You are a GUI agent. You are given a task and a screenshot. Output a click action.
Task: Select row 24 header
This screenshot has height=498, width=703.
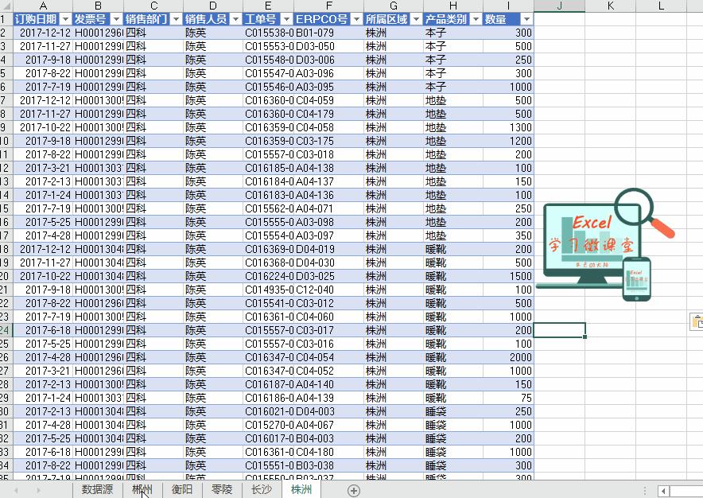tap(6, 330)
